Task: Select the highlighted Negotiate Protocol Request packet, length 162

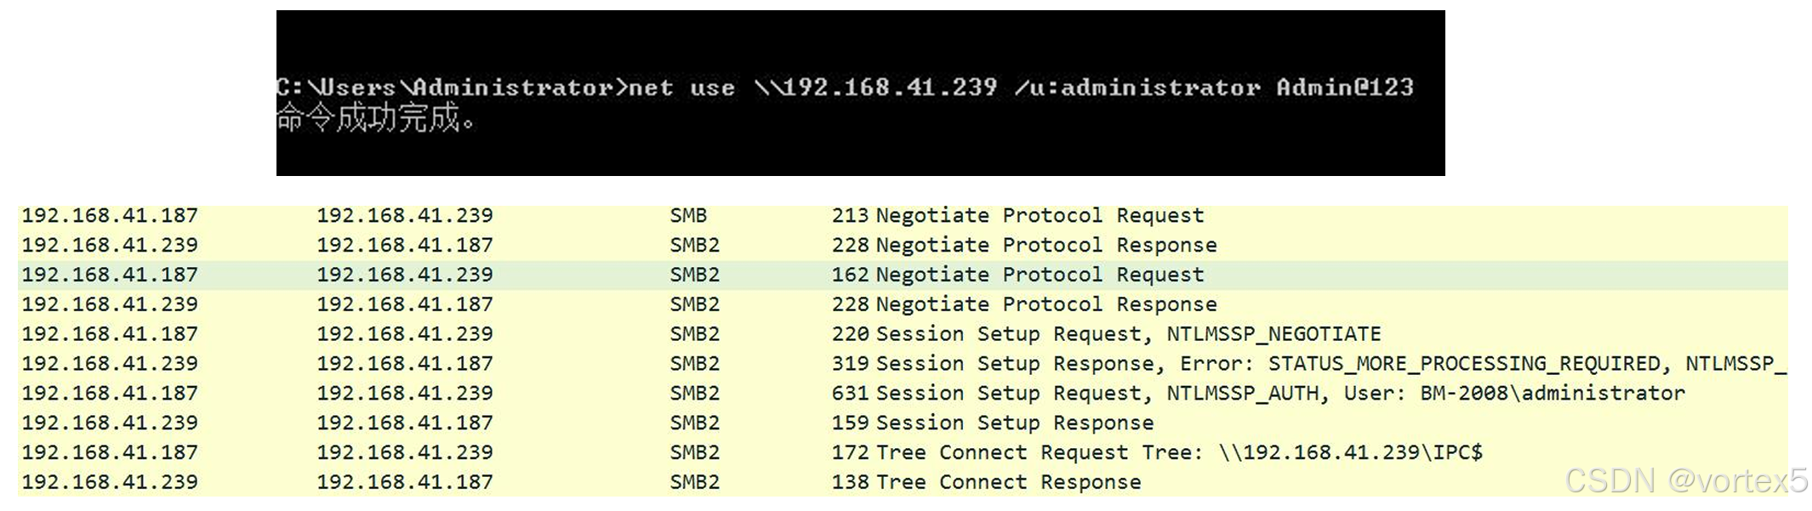Action: 903,275
